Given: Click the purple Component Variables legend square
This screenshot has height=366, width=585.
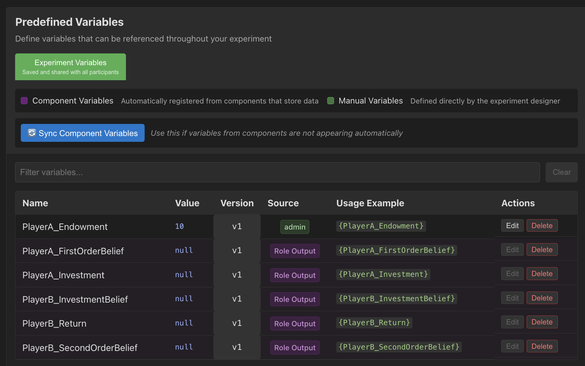Looking at the screenshot, I should [24, 101].
